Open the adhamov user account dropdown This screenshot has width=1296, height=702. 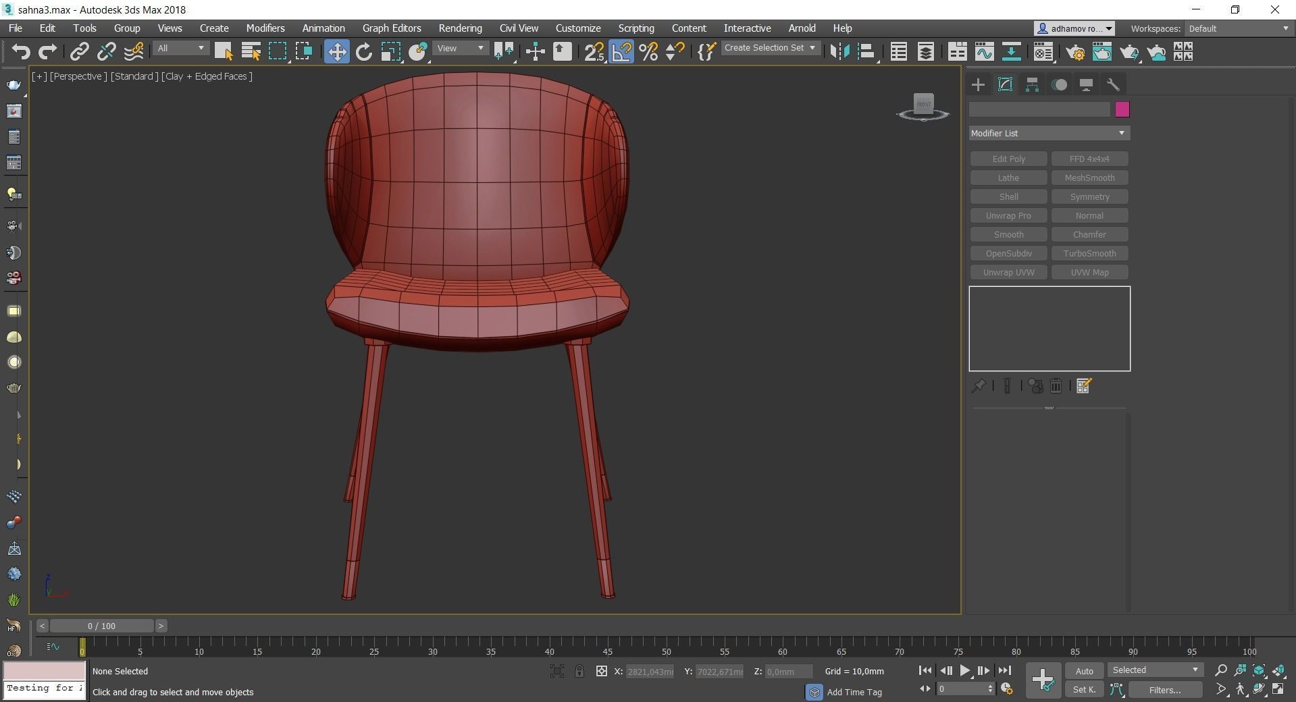(1074, 28)
